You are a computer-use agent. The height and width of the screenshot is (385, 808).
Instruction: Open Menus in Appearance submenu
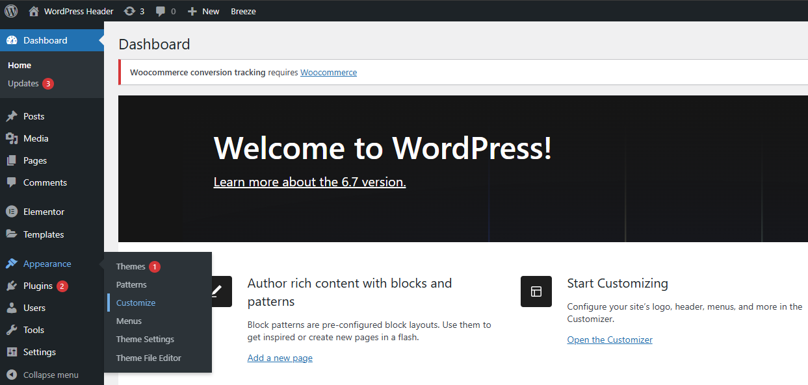(129, 321)
